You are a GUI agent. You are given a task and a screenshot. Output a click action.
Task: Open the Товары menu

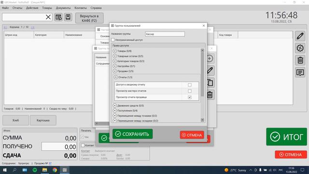click(47, 8)
